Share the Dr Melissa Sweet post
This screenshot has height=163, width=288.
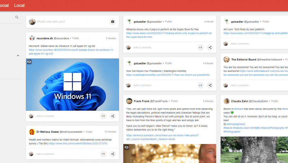pyautogui.click(x=113, y=154)
